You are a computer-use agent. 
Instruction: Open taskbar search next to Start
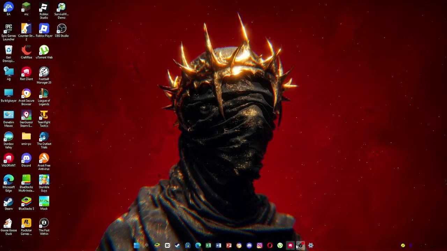147,246
